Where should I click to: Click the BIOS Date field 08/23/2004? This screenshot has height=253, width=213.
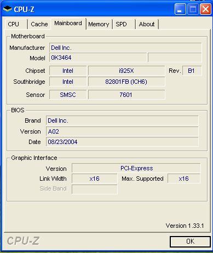122,142
